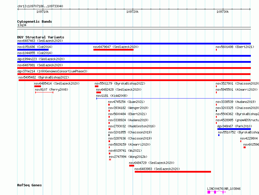Click dgv348n67 (Park2010) blue bar
Screen dimensions: 259x195
pos(234,129)
